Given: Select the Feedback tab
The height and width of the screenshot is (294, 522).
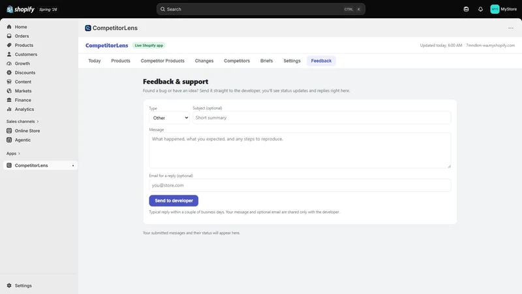Looking at the screenshot, I should [x=321, y=61].
